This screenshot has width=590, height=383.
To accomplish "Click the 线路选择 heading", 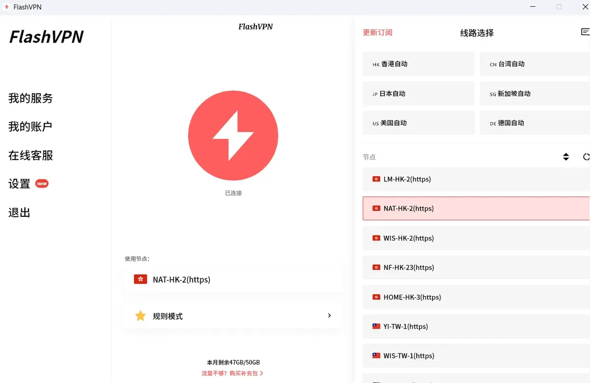I will coord(477,33).
